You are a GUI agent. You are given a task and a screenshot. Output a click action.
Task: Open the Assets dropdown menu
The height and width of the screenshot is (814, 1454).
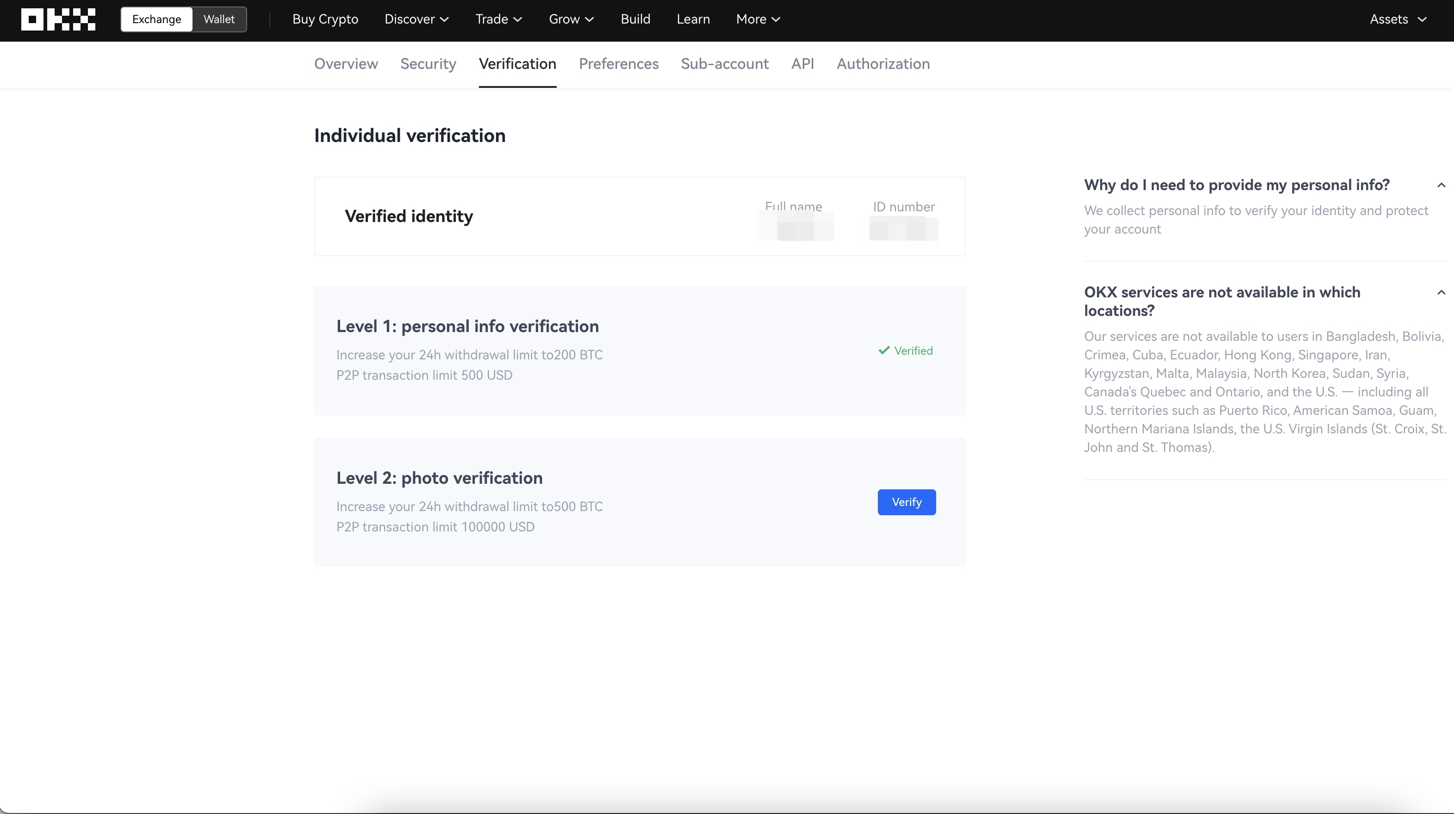(x=1398, y=19)
